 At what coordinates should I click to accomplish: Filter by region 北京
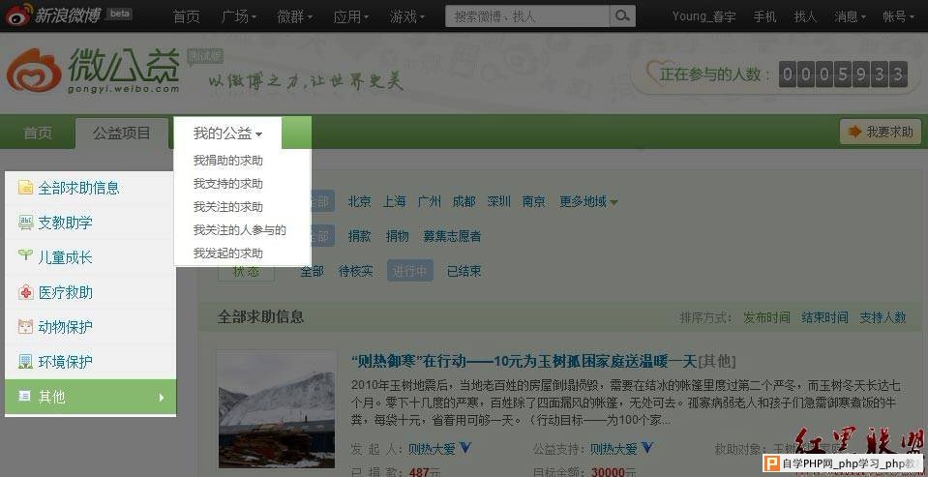(359, 202)
